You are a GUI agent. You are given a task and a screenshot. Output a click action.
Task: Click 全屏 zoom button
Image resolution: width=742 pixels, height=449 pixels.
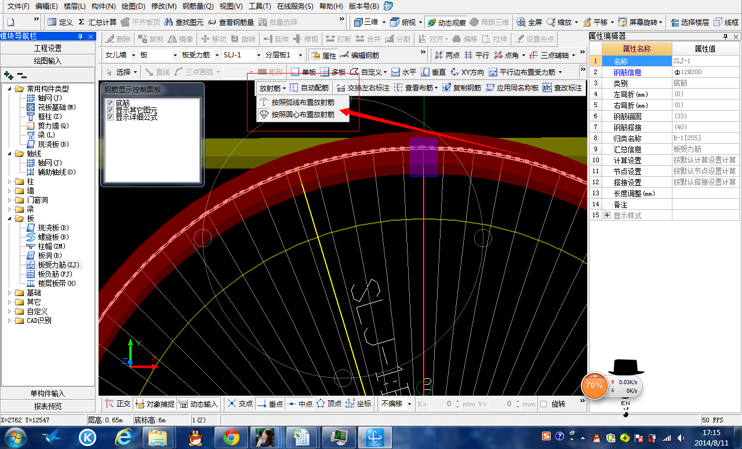[529, 22]
